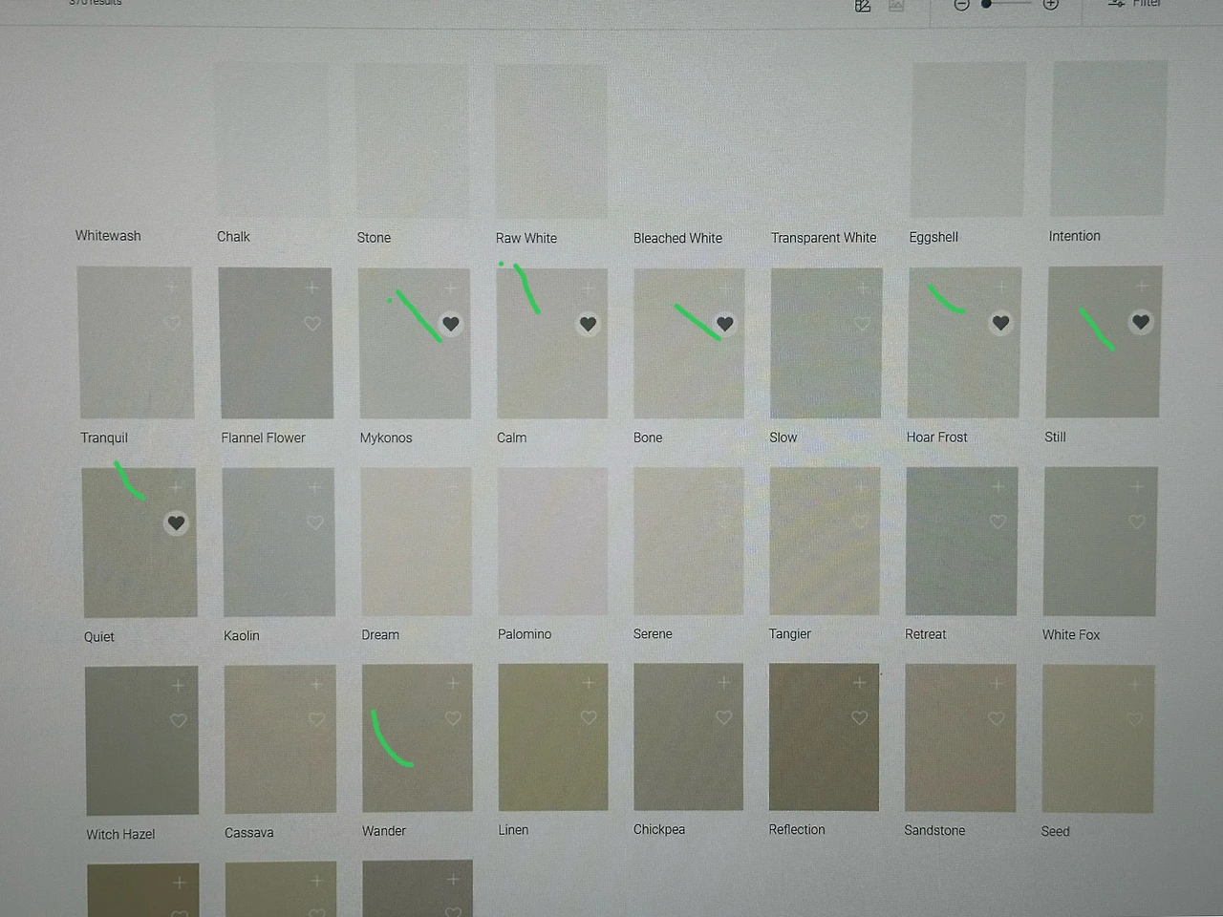Select the Chalk colour swatch
This screenshot has width=1223, height=917.
point(271,141)
